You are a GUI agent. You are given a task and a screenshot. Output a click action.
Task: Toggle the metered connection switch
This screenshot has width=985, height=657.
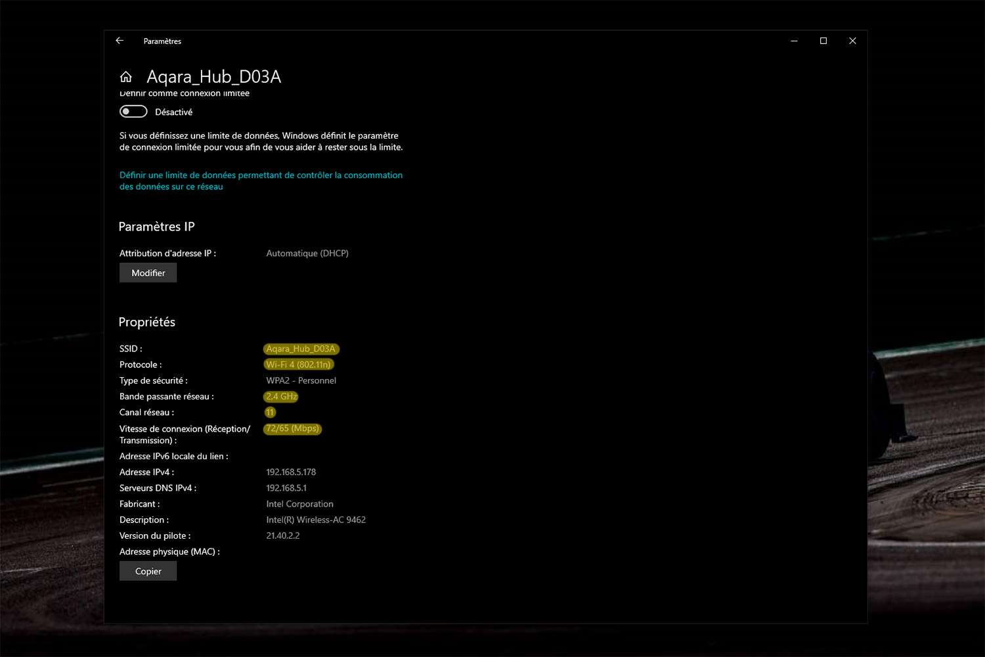point(133,112)
